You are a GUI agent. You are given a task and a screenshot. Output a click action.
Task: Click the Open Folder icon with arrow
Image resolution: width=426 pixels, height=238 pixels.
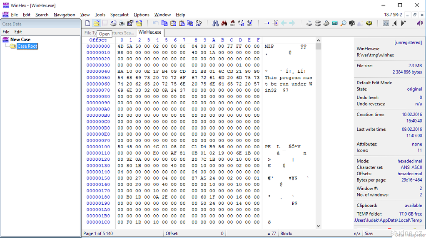point(139,23)
